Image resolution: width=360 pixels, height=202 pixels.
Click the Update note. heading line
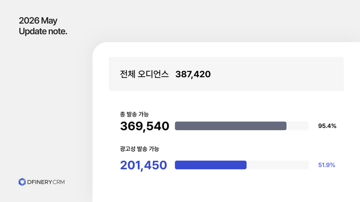43,31
